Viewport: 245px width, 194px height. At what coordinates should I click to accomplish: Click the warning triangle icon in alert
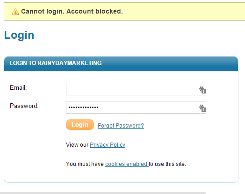tap(15, 12)
